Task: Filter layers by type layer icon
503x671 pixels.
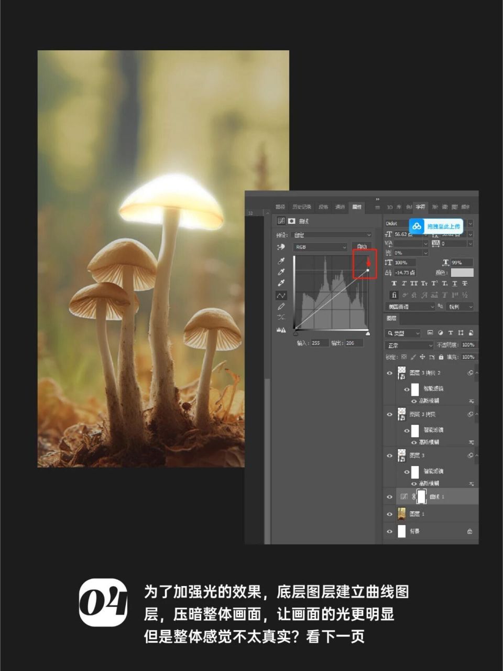Action: click(x=450, y=333)
